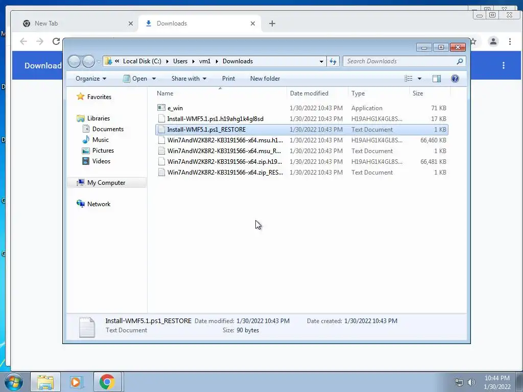Open a new Chrome tab with plus button
Screen dimensions: 523x392
[x=272, y=23]
